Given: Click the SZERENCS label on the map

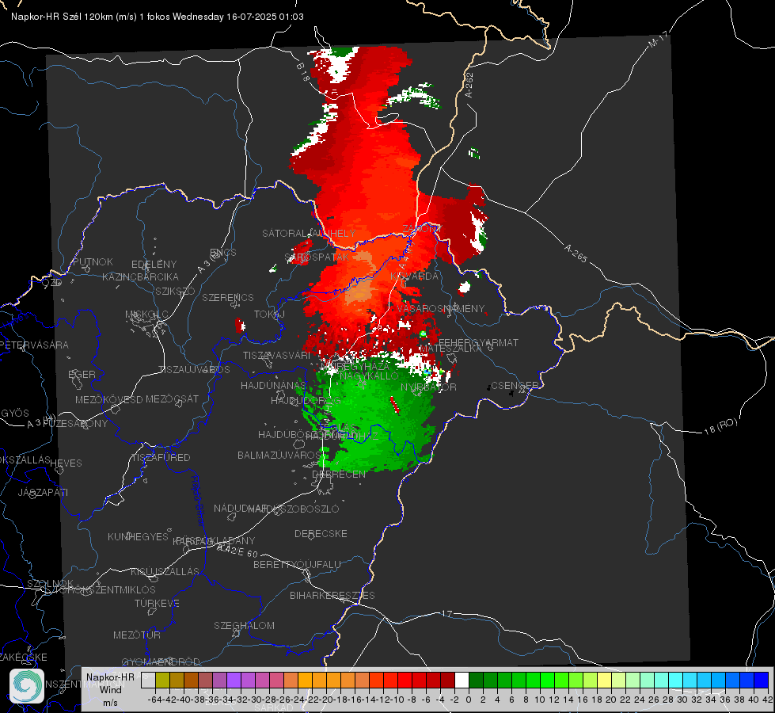Looking at the screenshot, I should (x=228, y=297).
